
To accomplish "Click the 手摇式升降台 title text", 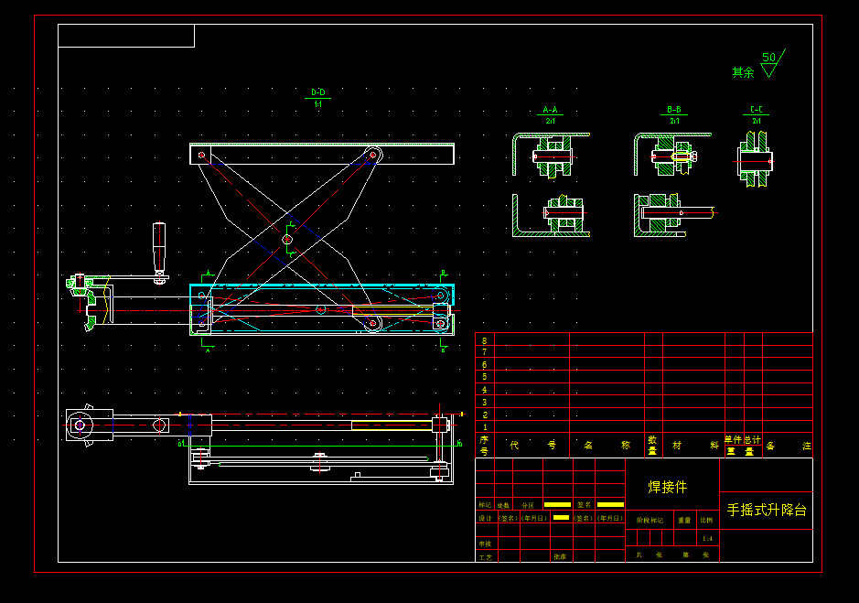I will 767,510.
